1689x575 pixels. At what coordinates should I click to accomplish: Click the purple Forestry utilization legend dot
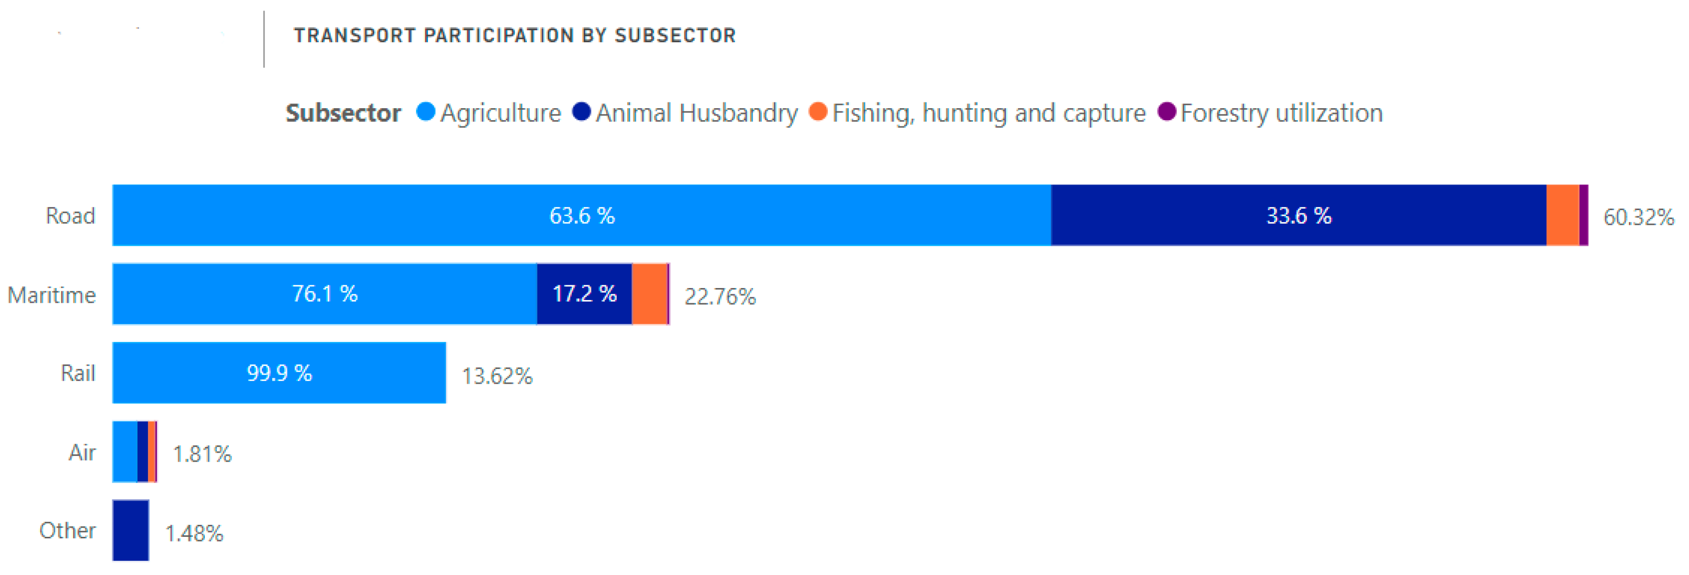(1166, 112)
